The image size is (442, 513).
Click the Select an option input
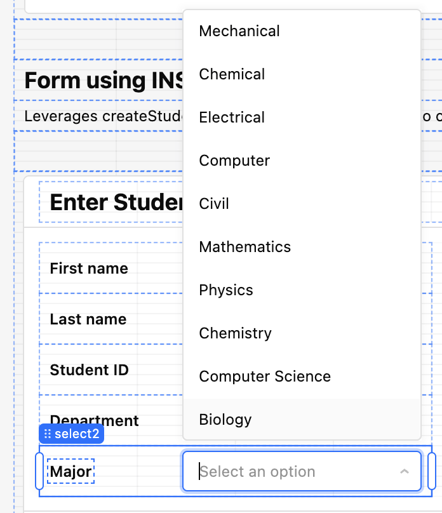(302, 472)
